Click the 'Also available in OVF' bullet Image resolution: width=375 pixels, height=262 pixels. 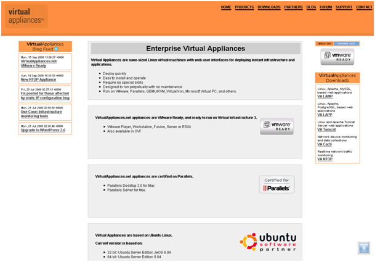[124, 131]
